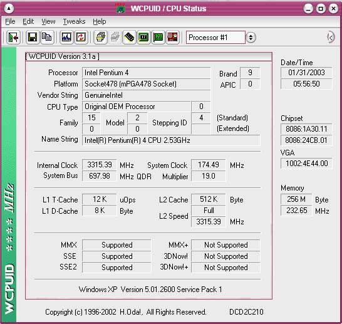Click the standard Family value 15

91,118
